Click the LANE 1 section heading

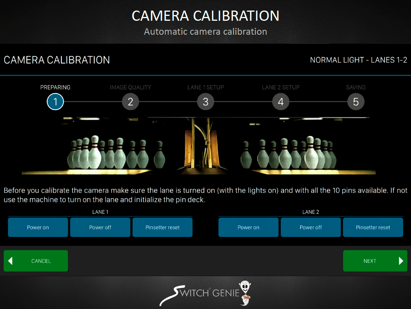(x=100, y=212)
